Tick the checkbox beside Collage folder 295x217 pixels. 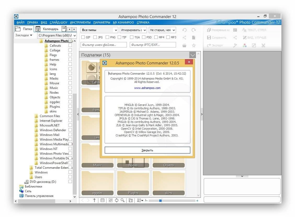(x=70, y=50)
